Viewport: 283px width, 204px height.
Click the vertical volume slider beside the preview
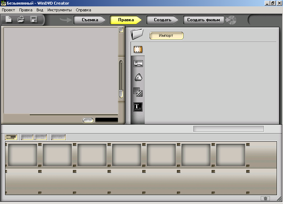121,79
